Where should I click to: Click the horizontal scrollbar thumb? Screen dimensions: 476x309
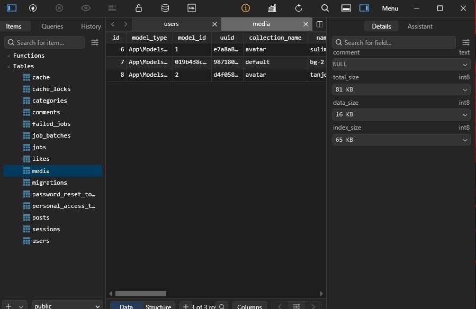click(x=140, y=294)
